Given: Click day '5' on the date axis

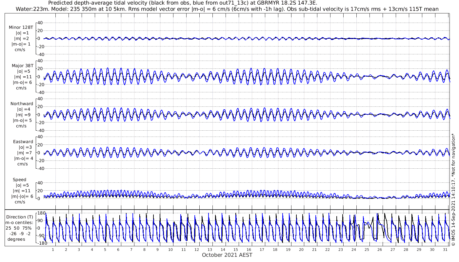Looking at the screenshot, I should click(105, 249).
